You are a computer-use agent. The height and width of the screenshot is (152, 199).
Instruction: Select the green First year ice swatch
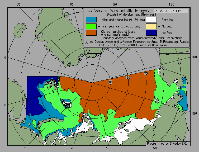pos(91,26)
